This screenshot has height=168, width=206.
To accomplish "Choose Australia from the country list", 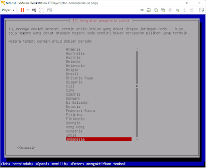I will pos(75,53).
